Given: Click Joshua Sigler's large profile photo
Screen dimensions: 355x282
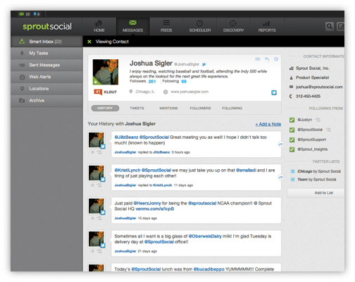Looking at the screenshot, I should pyautogui.click(x=106, y=72).
